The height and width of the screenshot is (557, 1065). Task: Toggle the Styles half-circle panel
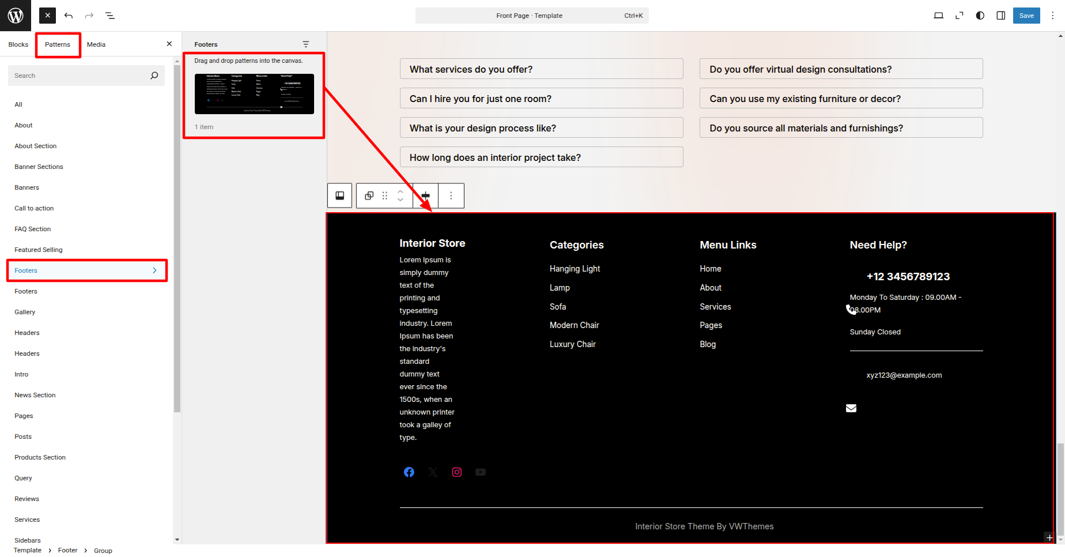pos(980,16)
